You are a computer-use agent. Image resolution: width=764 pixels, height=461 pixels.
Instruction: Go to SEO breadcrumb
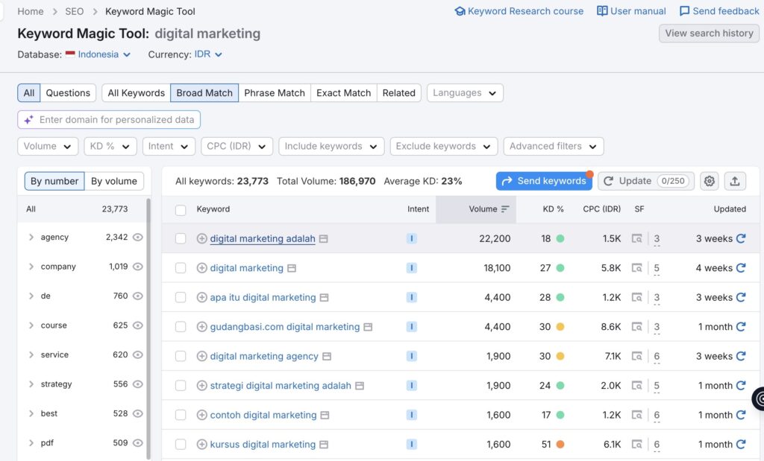click(x=75, y=11)
